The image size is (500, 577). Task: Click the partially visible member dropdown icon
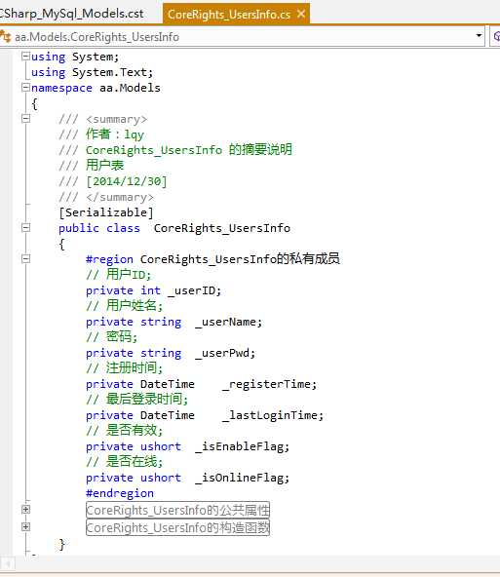(x=496, y=36)
